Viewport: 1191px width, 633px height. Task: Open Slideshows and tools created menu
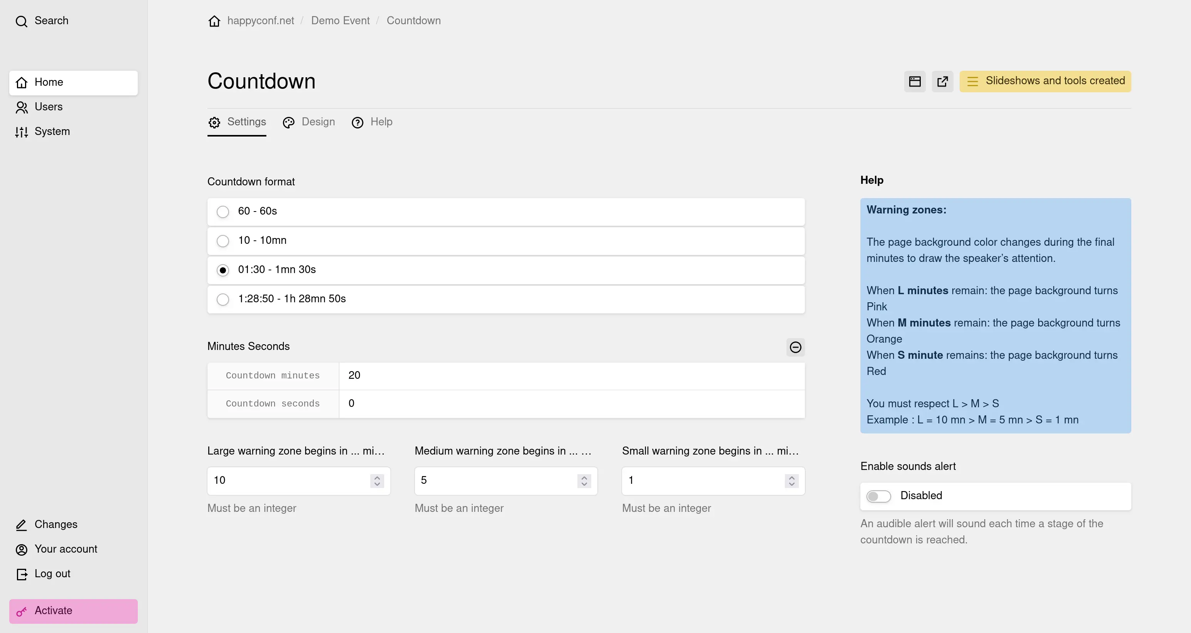tap(1045, 81)
